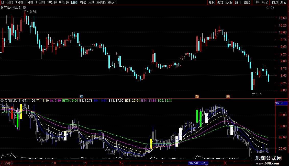Select the 60分钟 period tab
The width and height of the screenshot is (289, 166).
(x=64, y=2)
